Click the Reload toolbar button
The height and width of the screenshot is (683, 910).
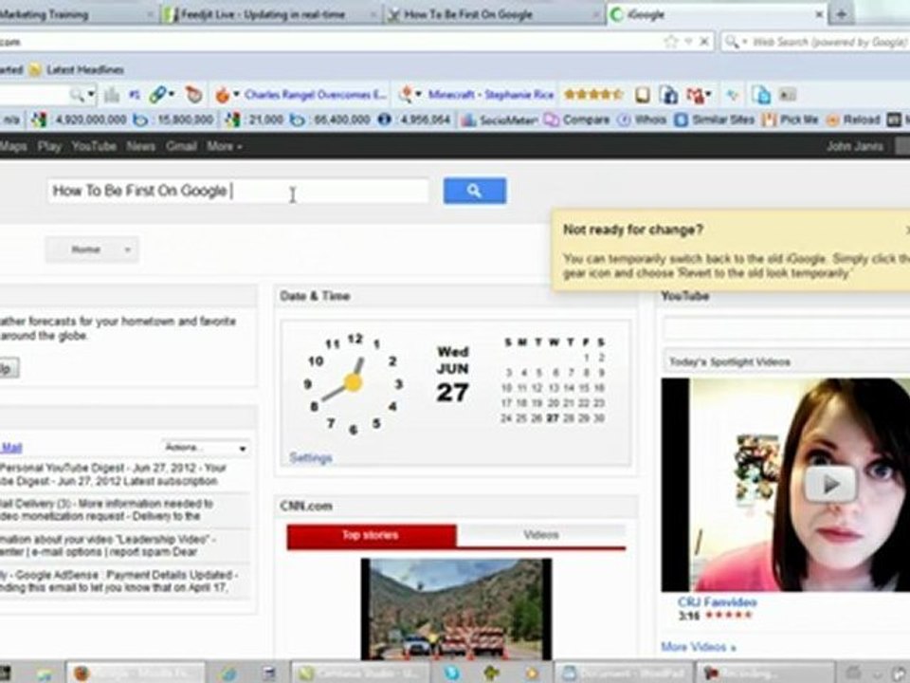854,120
